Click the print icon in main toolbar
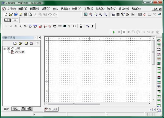 (x=25, y=14)
